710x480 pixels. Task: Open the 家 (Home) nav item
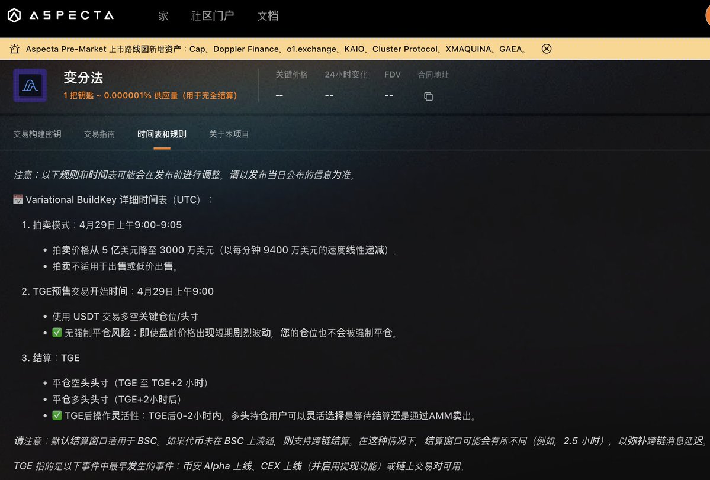[163, 16]
